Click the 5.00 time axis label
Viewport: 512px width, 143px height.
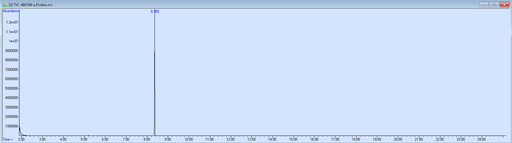pos(84,139)
